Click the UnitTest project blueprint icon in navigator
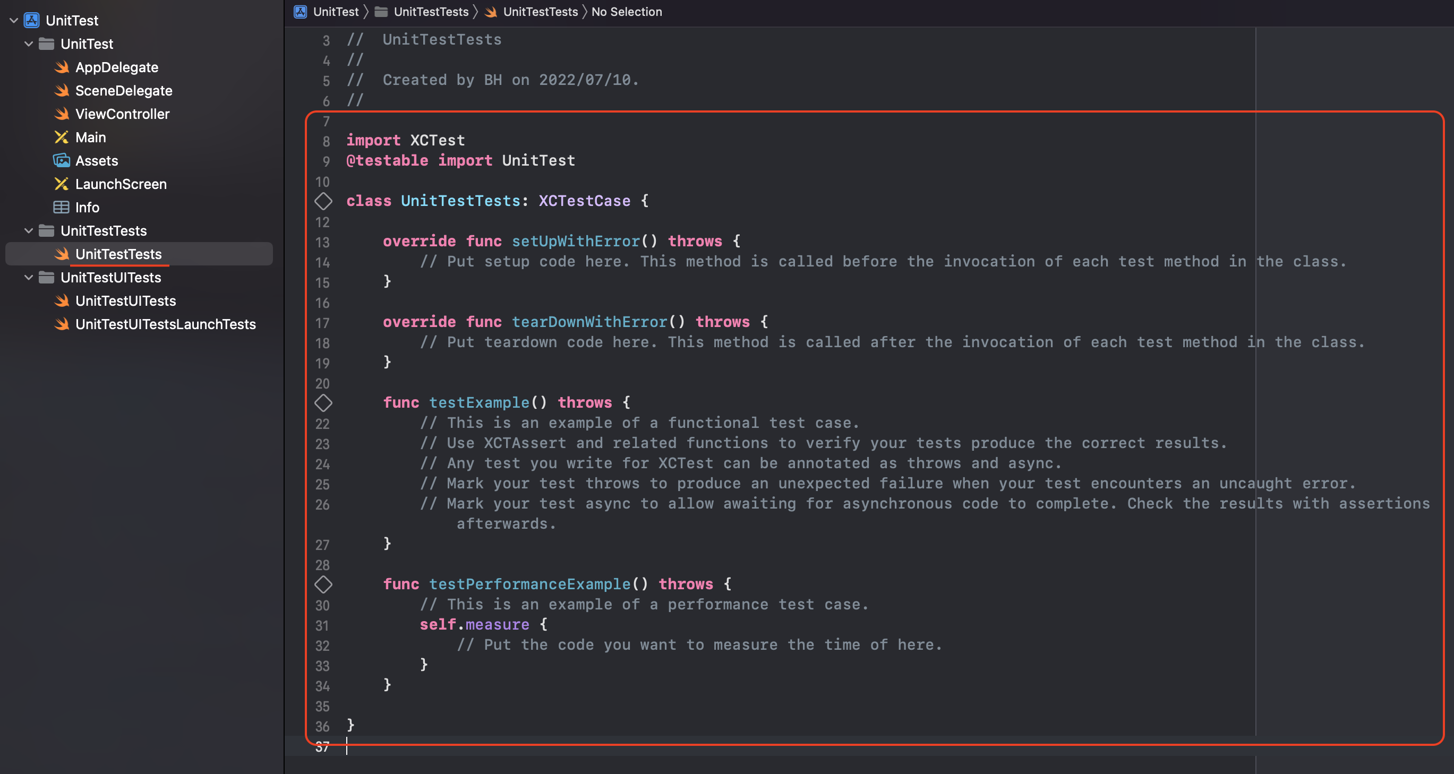 click(32, 20)
